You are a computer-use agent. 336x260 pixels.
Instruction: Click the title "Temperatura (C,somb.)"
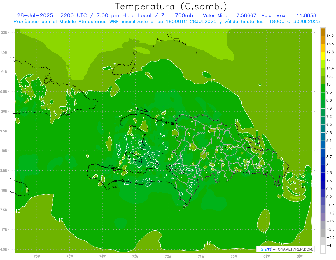(x=171, y=7)
